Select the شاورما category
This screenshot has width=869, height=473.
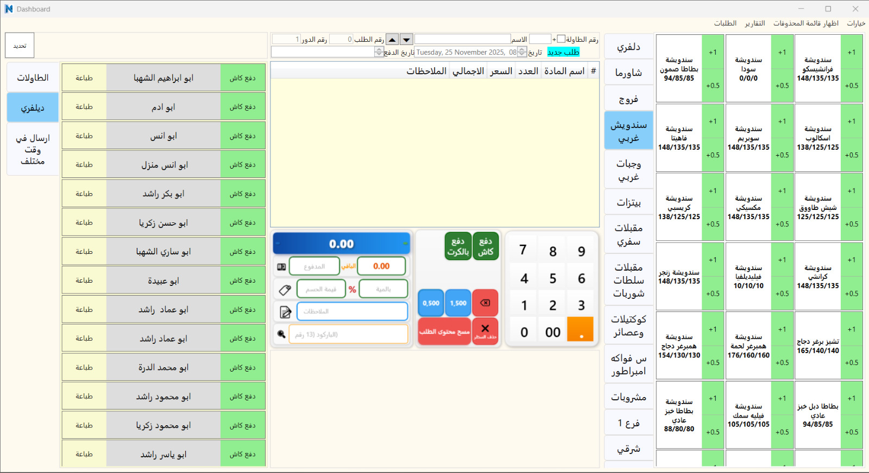[x=629, y=73]
